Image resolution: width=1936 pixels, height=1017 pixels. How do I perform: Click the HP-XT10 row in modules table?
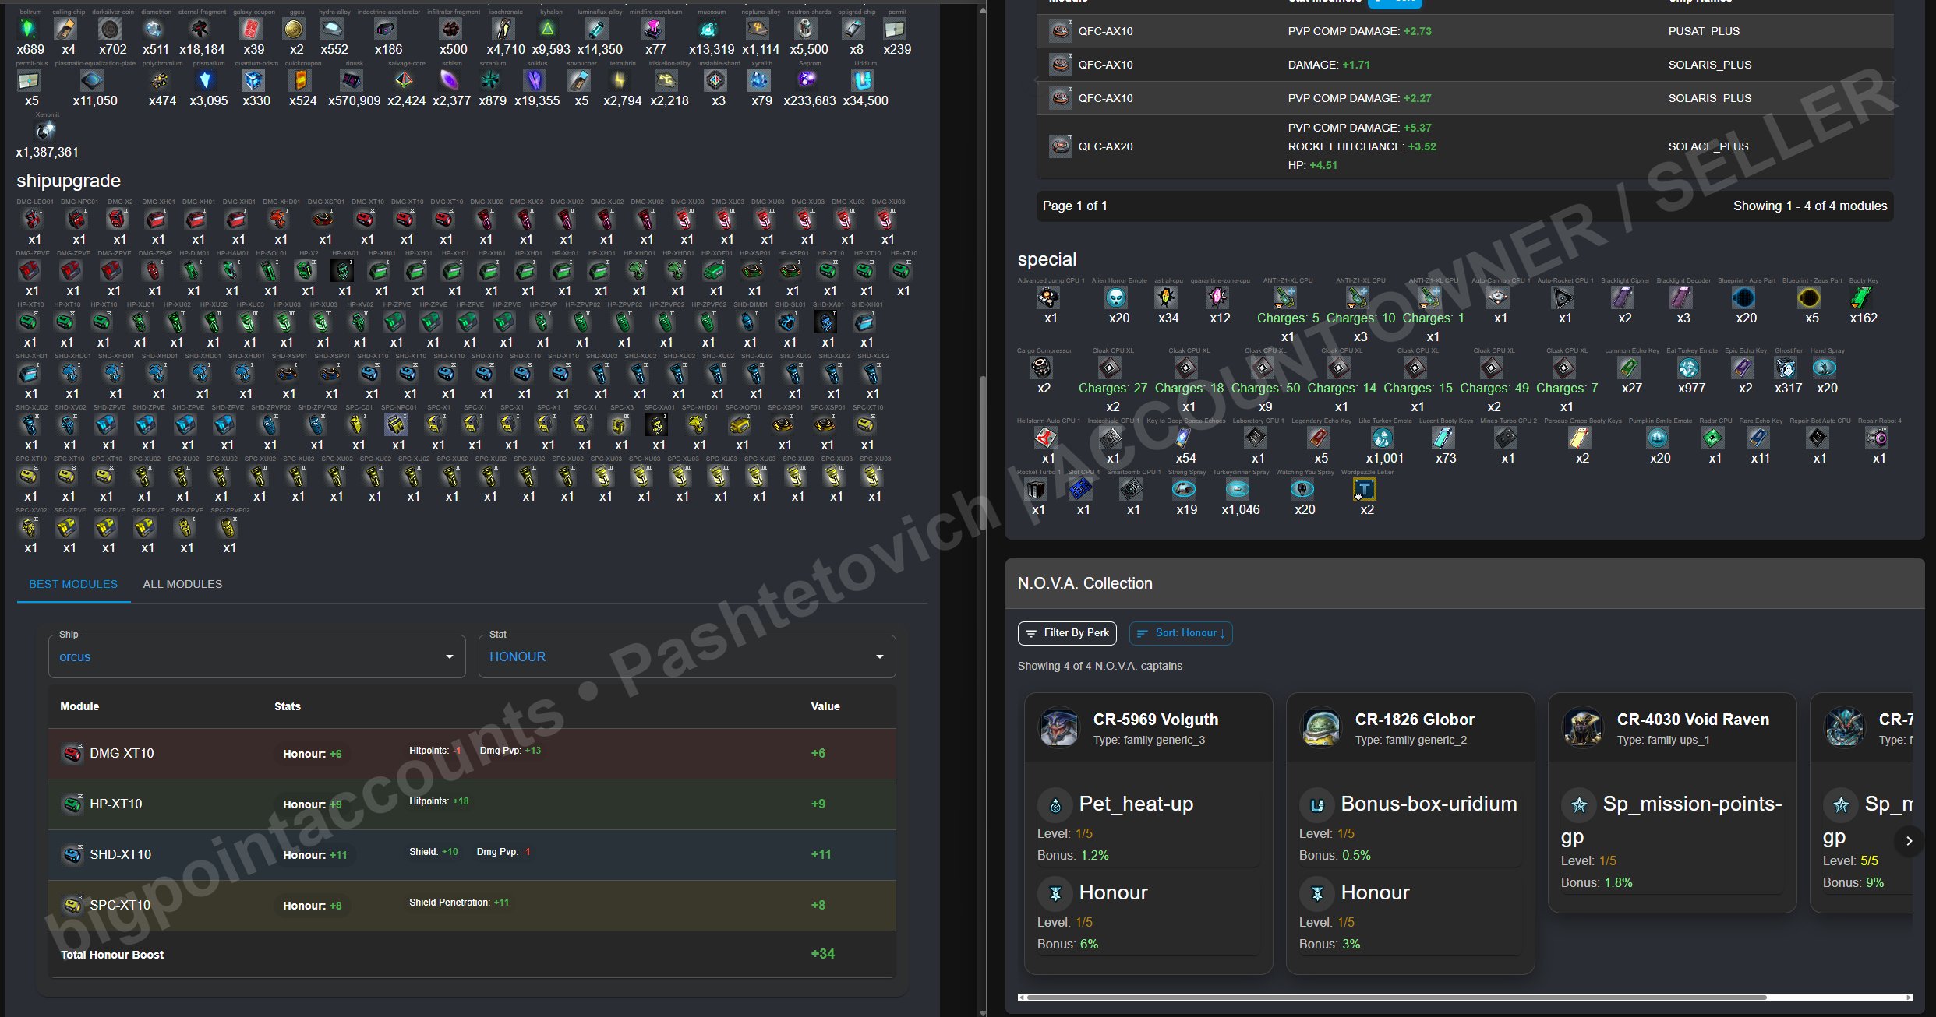point(472,804)
